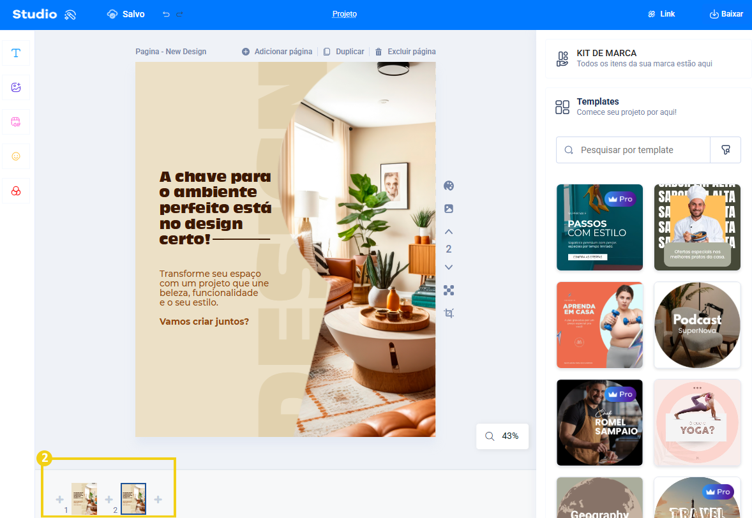Click the Templates panel icon

click(x=562, y=107)
